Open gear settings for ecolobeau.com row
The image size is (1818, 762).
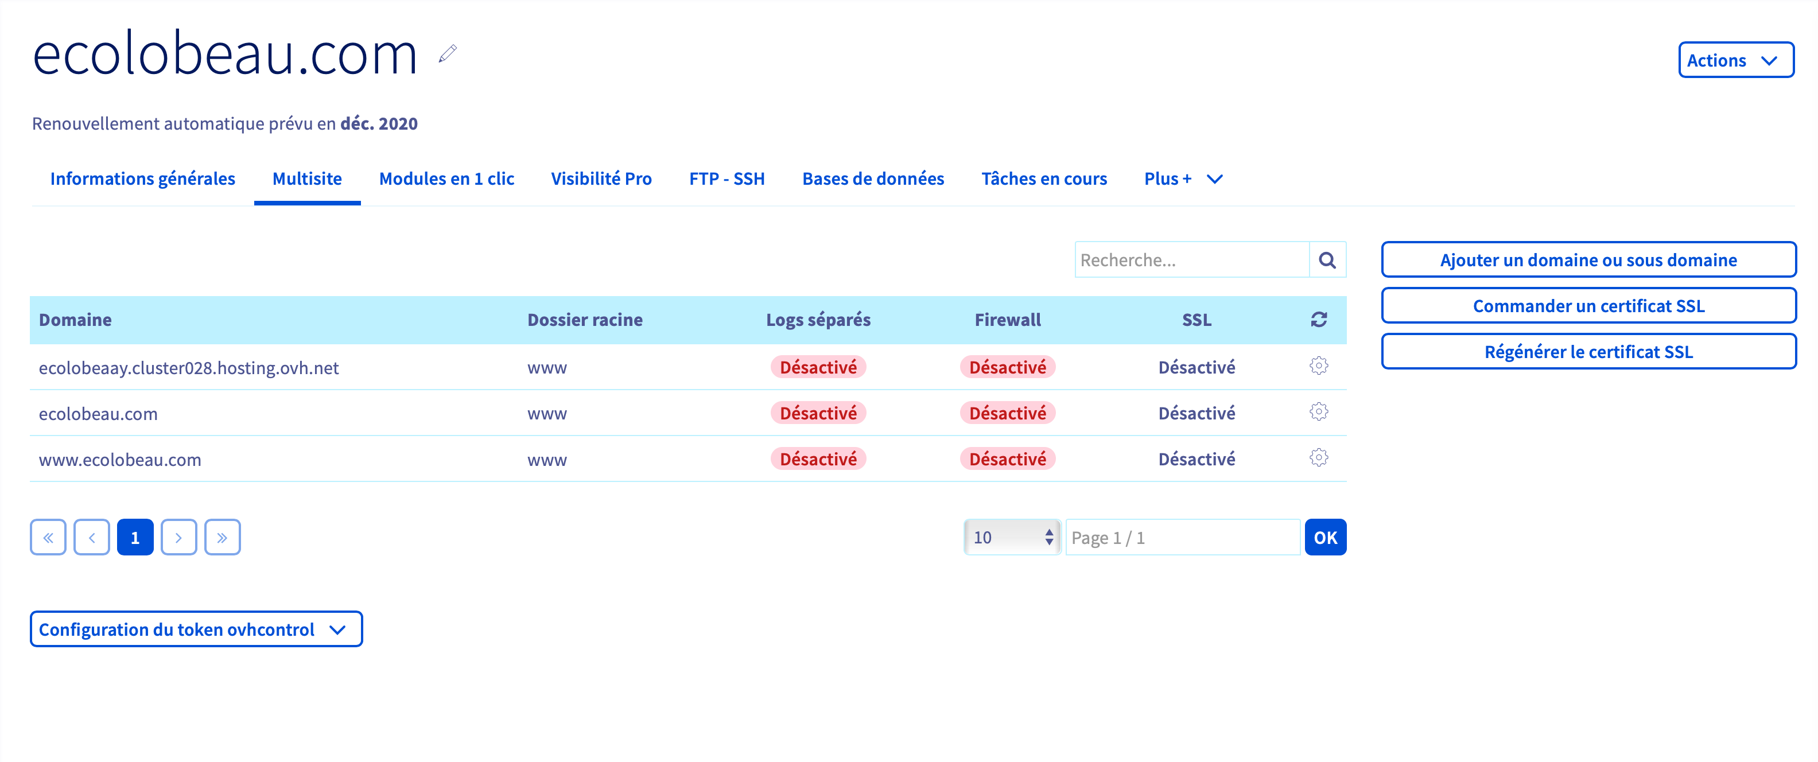point(1318,411)
